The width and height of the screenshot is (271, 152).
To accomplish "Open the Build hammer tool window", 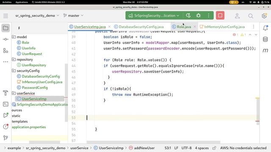I will [6, 93].
